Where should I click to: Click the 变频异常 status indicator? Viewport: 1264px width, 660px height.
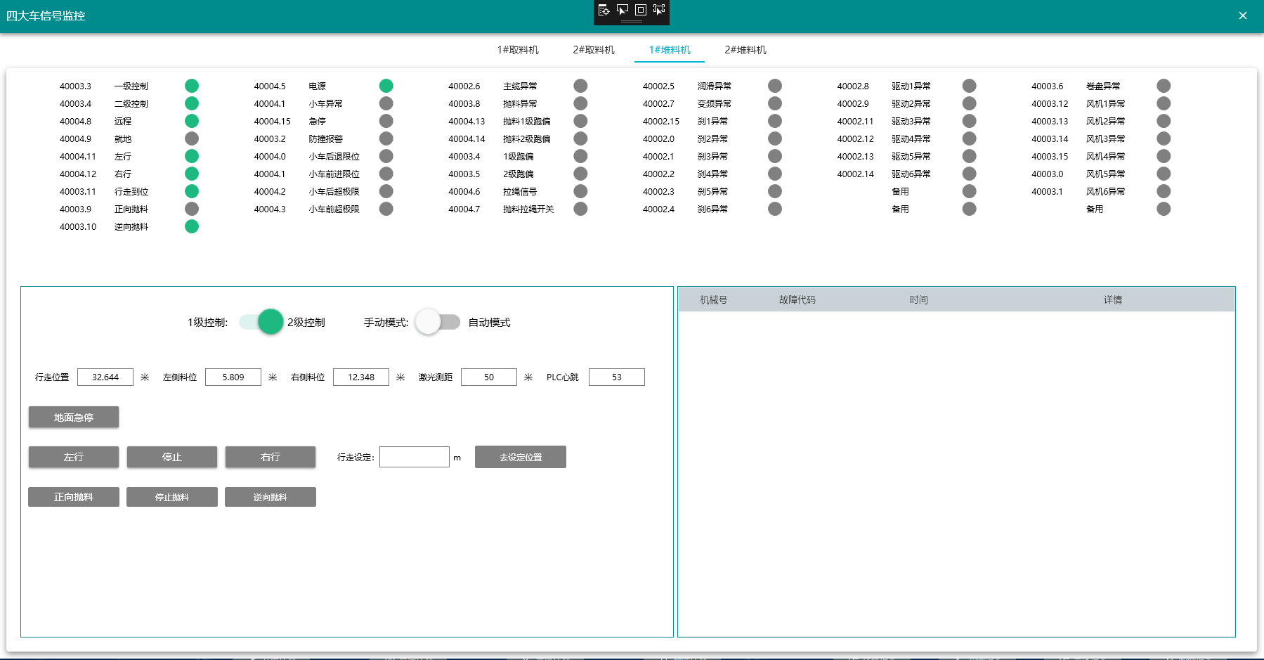[x=775, y=103]
